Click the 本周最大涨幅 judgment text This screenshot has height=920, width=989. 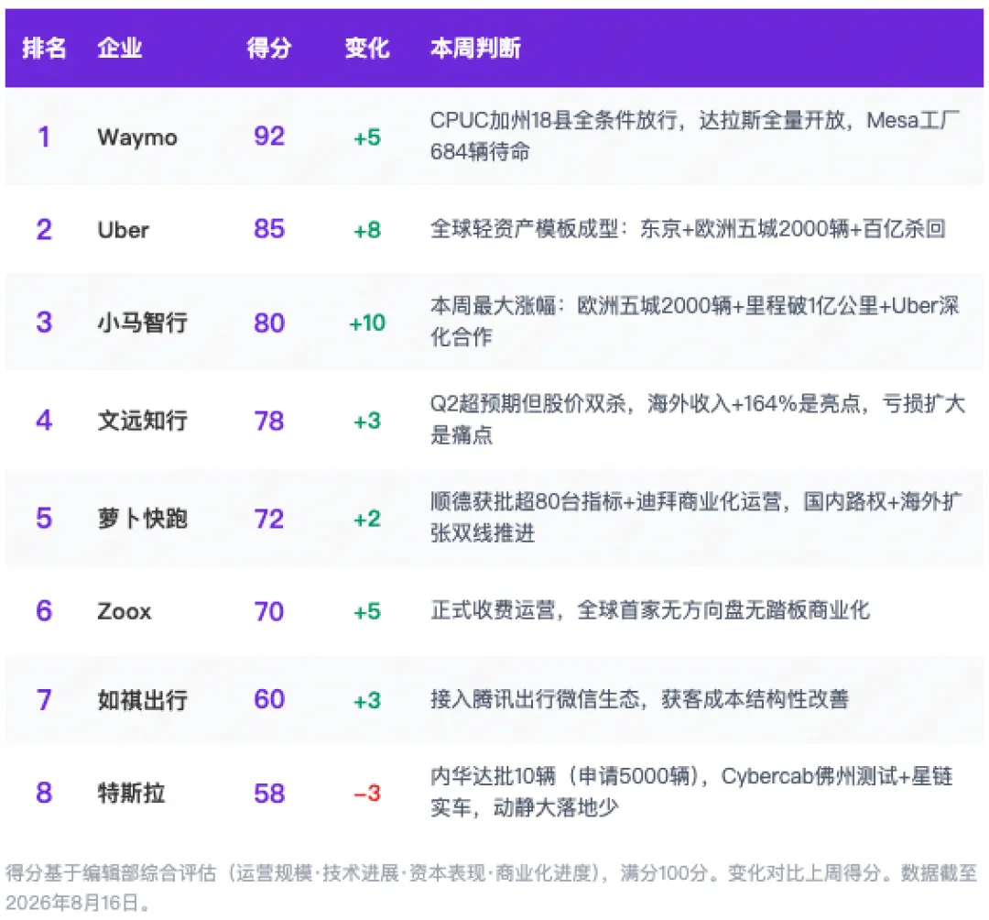pyautogui.click(x=695, y=322)
